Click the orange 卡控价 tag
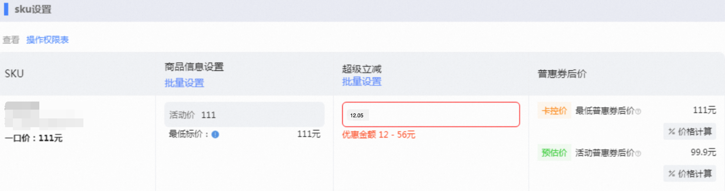The image size is (725, 191). coord(554,111)
